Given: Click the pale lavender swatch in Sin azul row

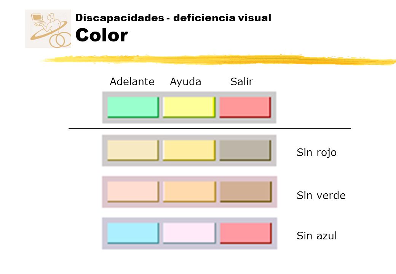Looking at the screenshot, I should point(189,233).
